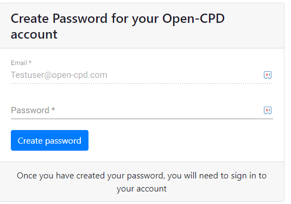Click the word Password in the heading
This screenshot has width=291, height=204.
click(x=80, y=18)
